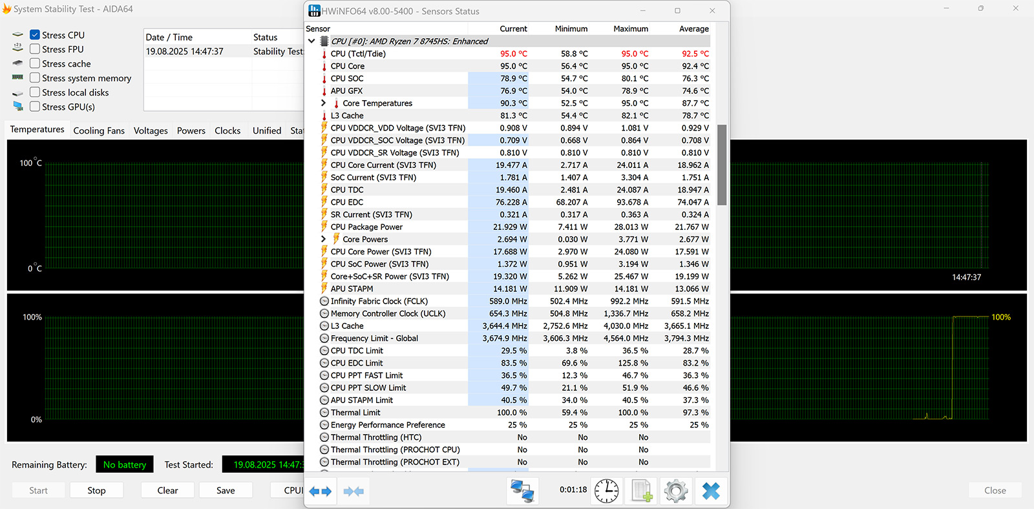
Task: Click the CPU chip icon in header row
Action: click(324, 41)
